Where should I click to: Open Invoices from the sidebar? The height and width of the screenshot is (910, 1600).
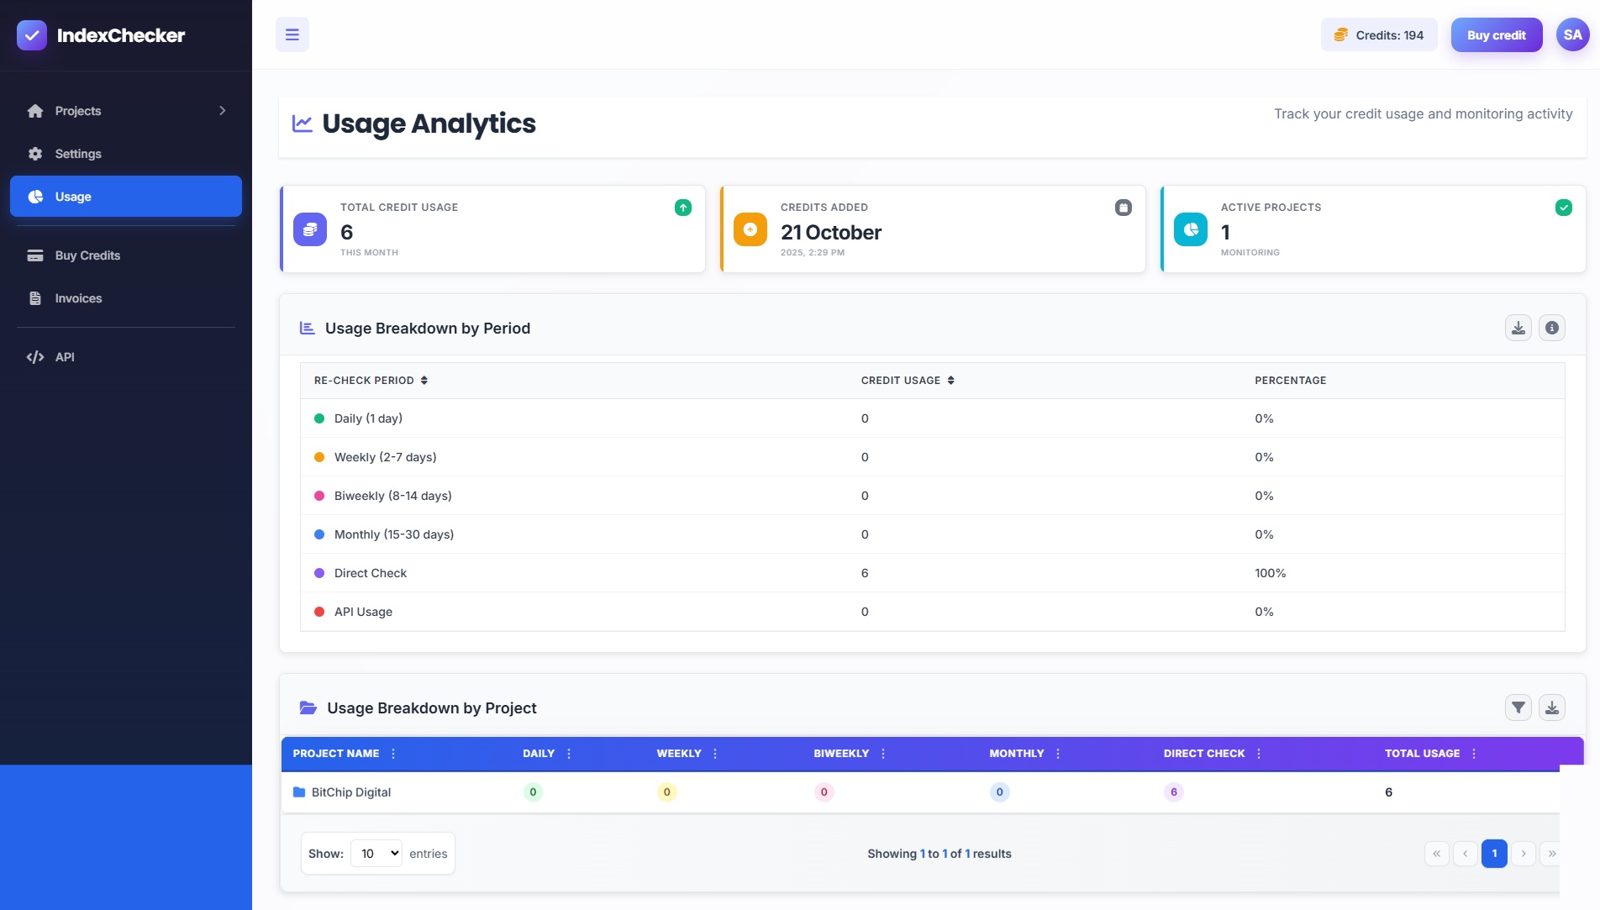tap(78, 298)
